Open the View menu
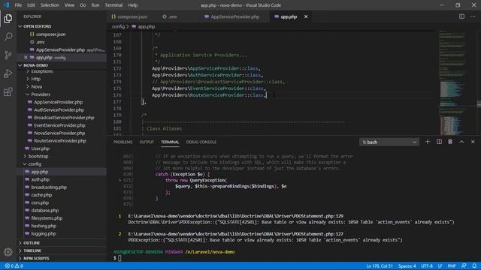 pyautogui.click(x=69, y=5)
